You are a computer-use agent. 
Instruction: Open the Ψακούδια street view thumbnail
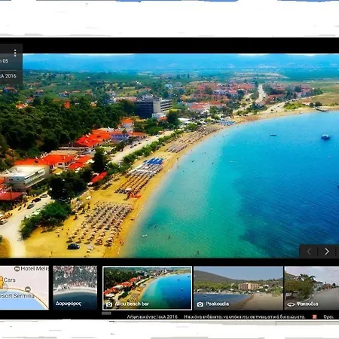312,288
